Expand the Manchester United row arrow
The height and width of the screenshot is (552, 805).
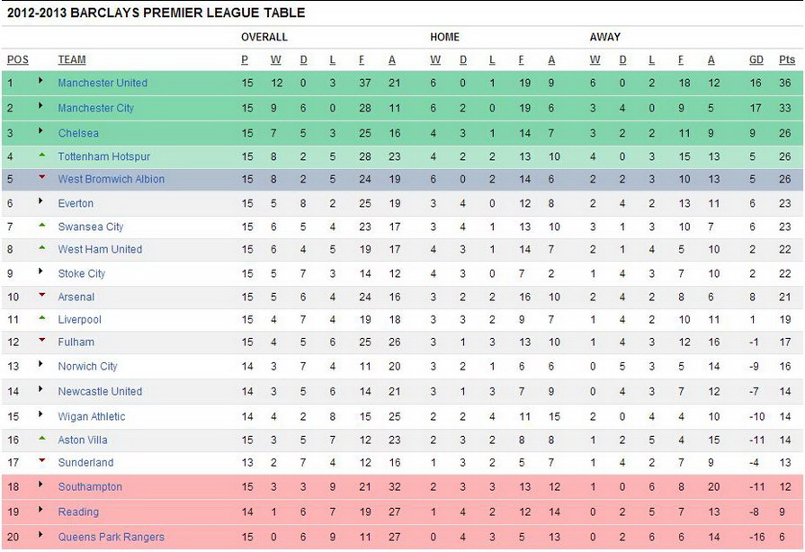pyautogui.click(x=40, y=81)
